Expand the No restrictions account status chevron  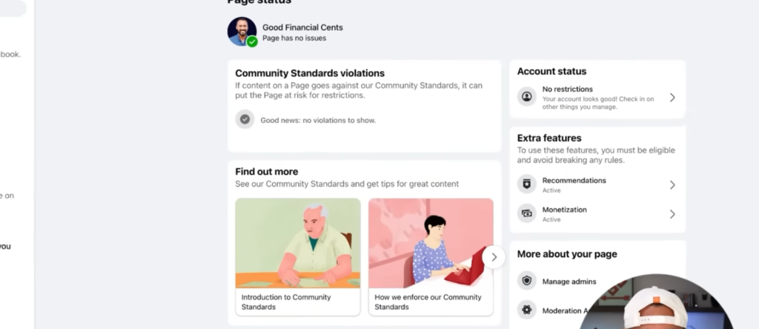tap(672, 97)
